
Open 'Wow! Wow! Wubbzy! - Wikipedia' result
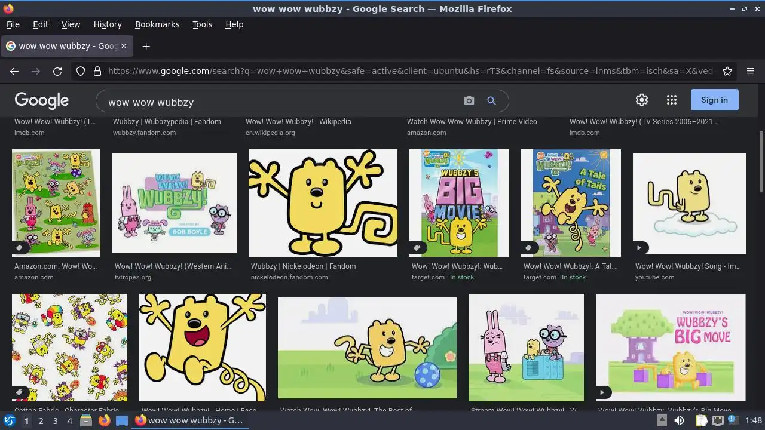298,122
